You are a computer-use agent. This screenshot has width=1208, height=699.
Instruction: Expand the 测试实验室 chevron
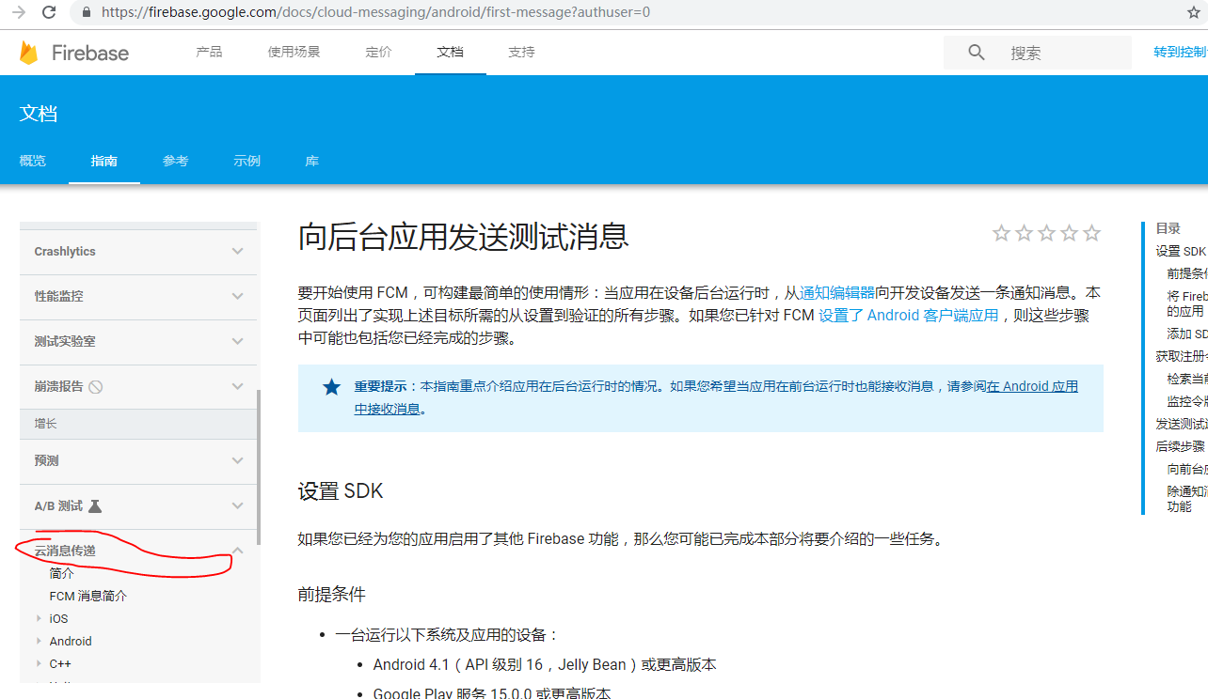[x=237, y=341]
